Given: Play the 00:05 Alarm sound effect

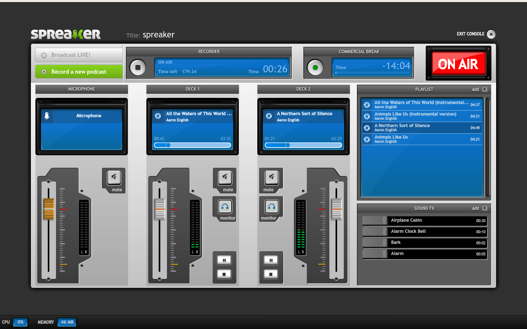Looking at the screenshot, I should coord(424,254).
